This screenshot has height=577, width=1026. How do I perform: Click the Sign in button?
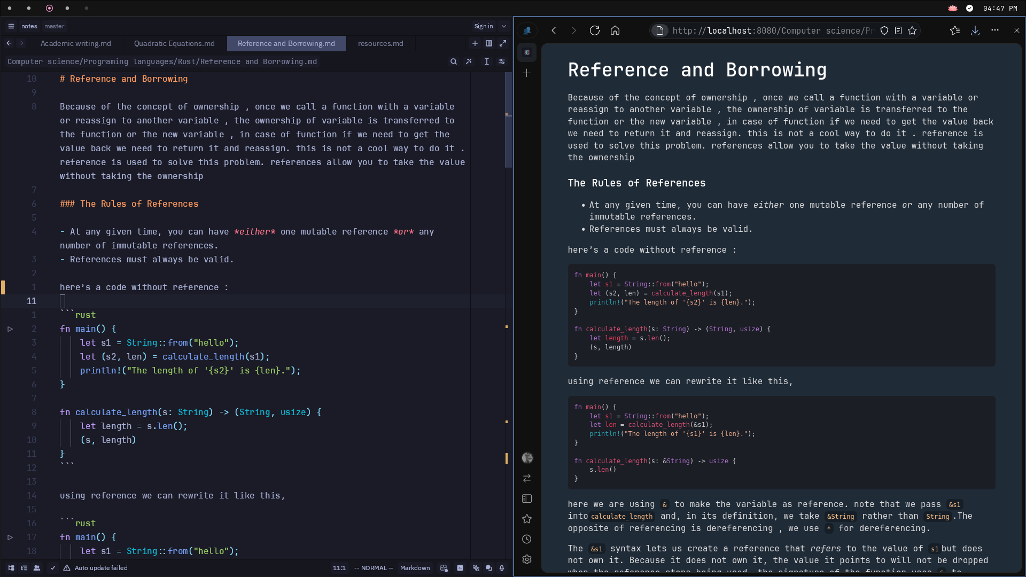tap(484, 26)
